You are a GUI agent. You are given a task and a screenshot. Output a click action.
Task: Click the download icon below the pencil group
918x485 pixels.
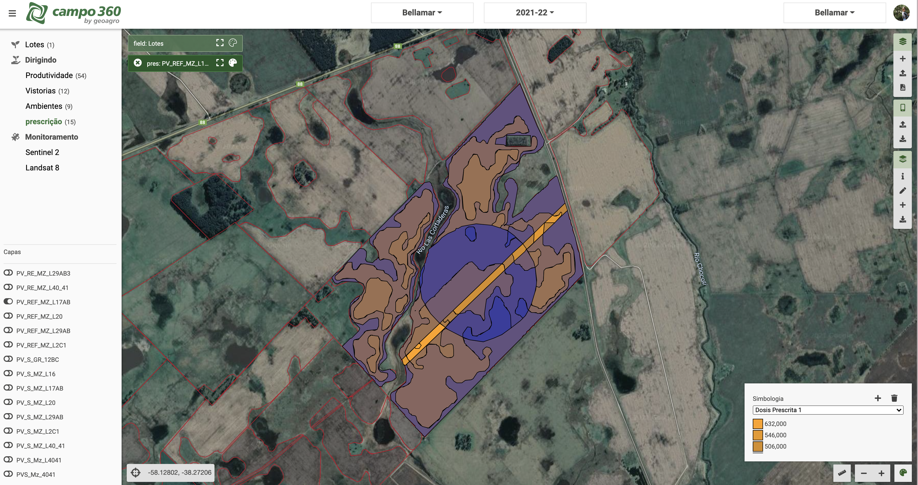(902, 219)
